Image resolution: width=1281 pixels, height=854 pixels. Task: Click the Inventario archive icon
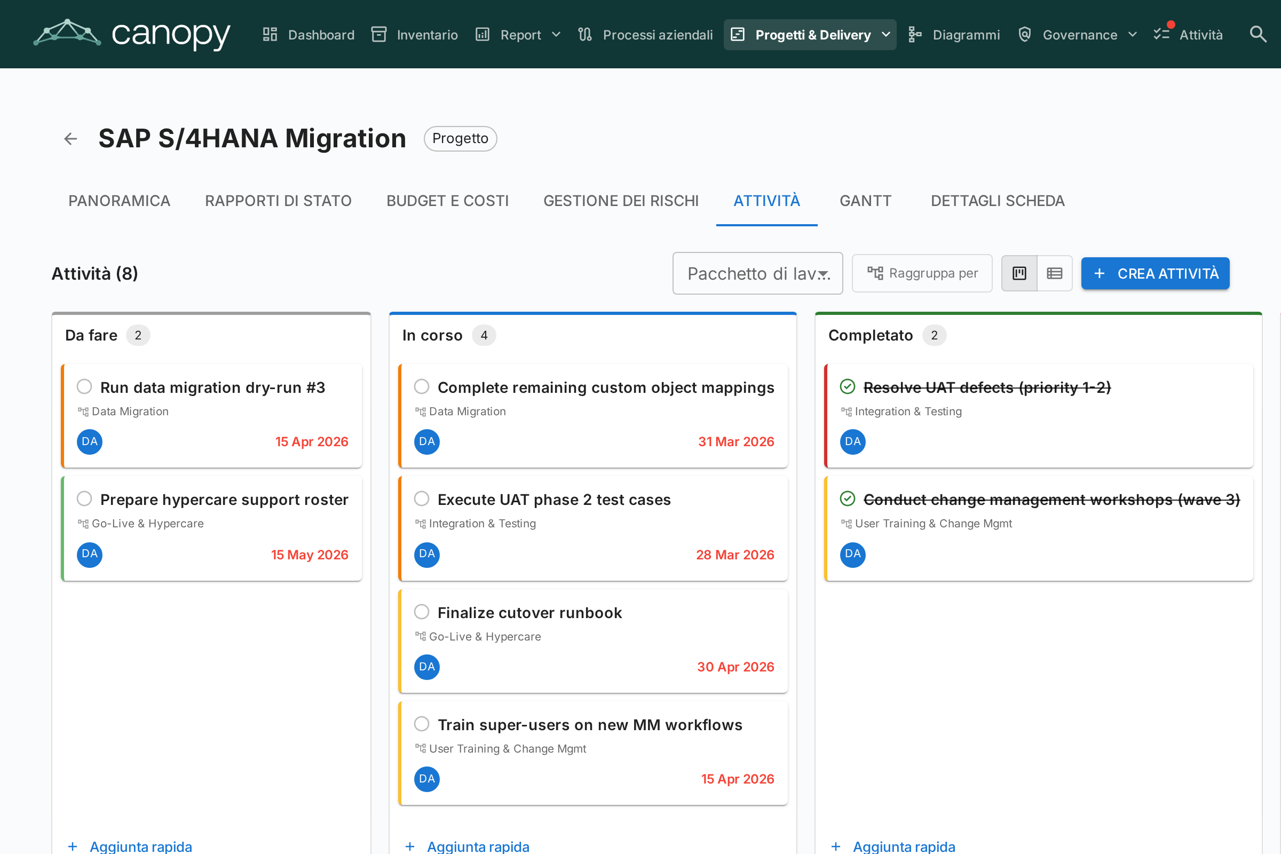click(x=379, y=34)
